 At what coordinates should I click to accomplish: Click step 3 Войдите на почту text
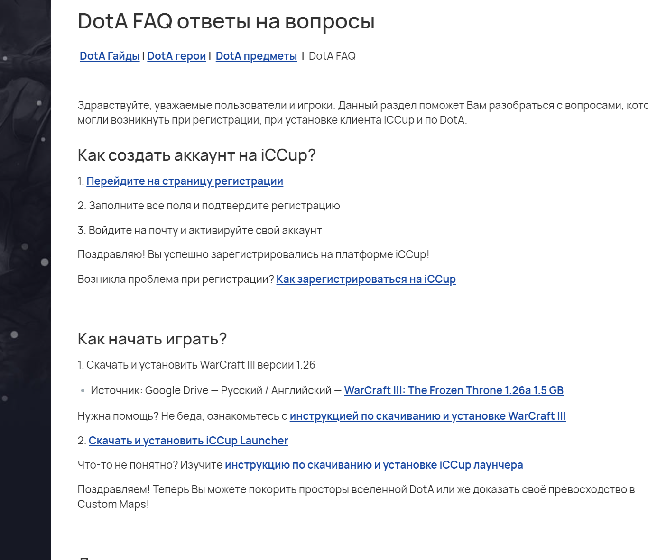click(200, 230)
